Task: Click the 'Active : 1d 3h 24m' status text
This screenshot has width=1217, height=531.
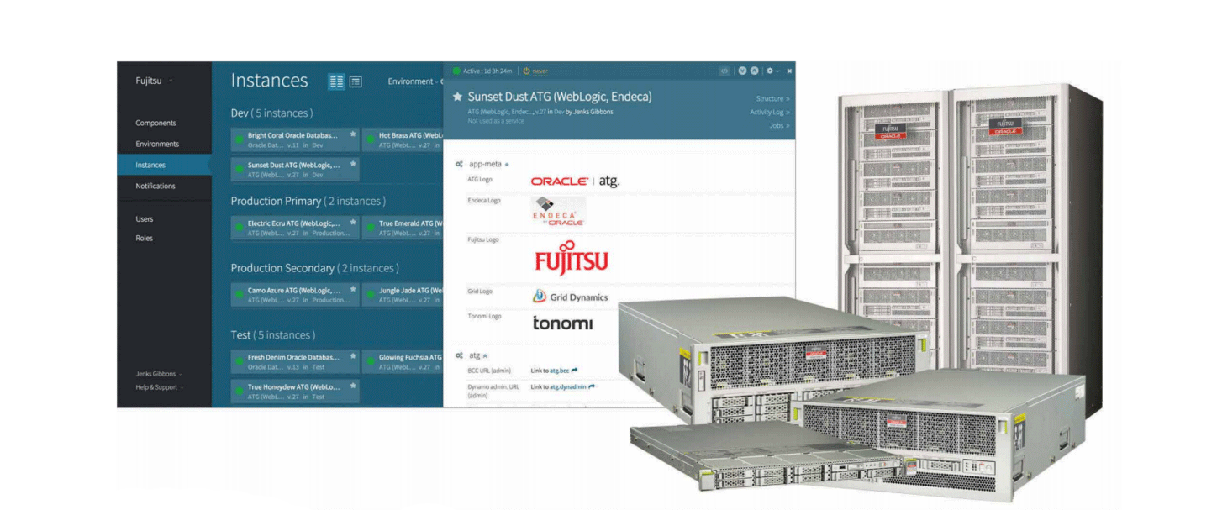Action: point(487,71)
